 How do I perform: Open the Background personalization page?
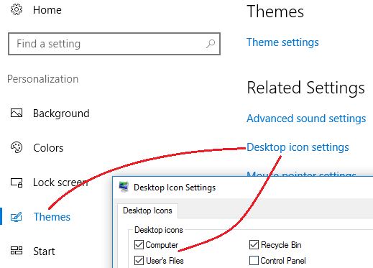point(61,114)
